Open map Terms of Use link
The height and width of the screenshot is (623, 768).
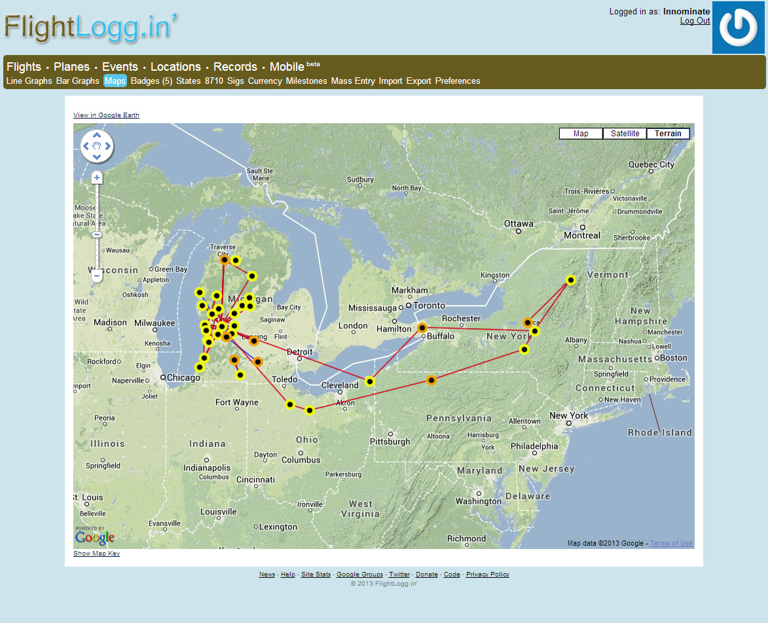[x=671, y=543]
